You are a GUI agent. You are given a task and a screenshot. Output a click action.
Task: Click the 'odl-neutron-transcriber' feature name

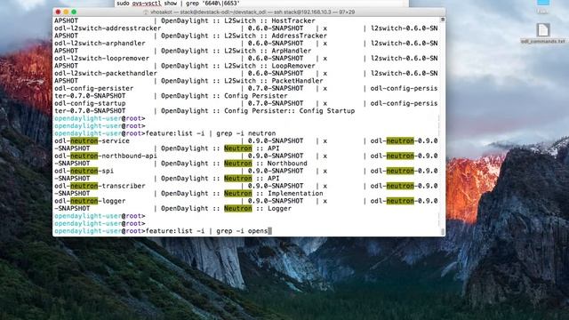click(x=100, y=186)
